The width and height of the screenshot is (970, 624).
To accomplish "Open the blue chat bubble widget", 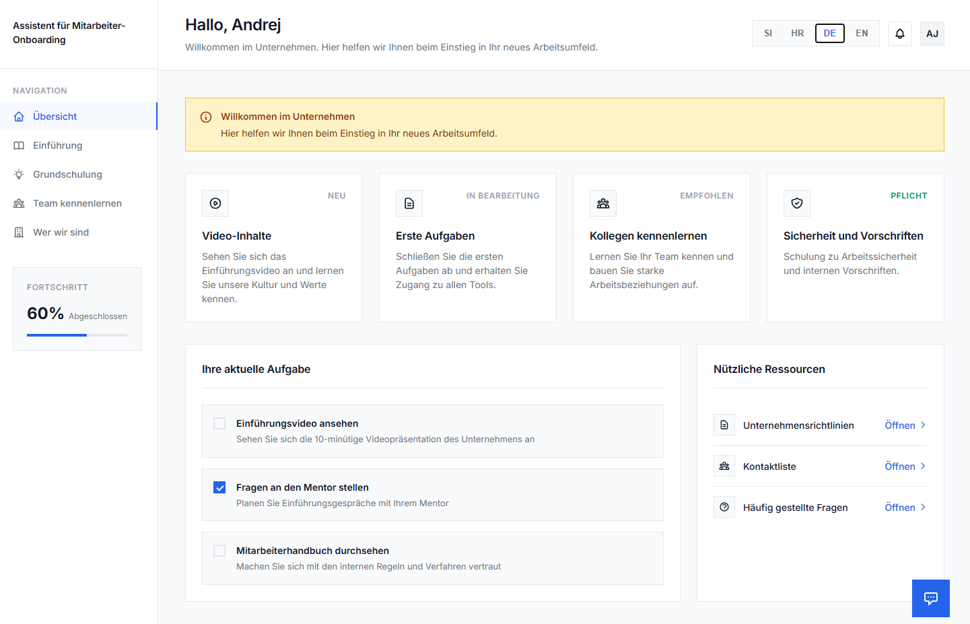I will point(930,598).
